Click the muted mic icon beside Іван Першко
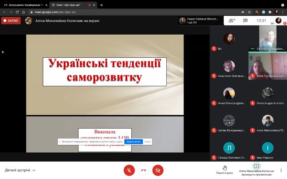This screenshot has width=287, height=179. tap(252, 157)
